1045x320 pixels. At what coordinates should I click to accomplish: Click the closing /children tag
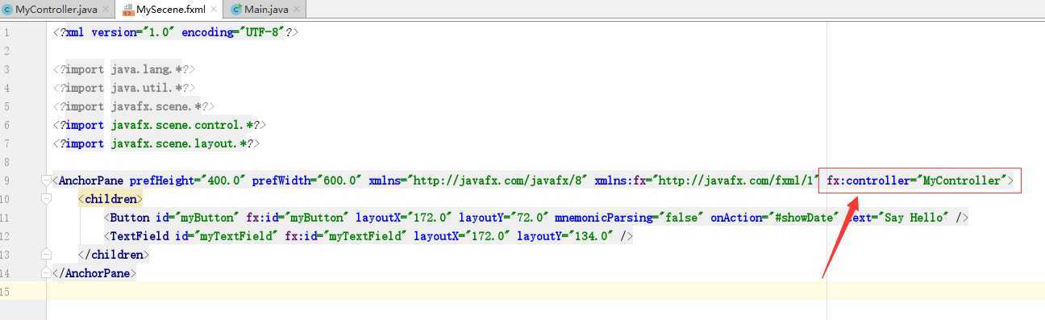tap(113, 255)
